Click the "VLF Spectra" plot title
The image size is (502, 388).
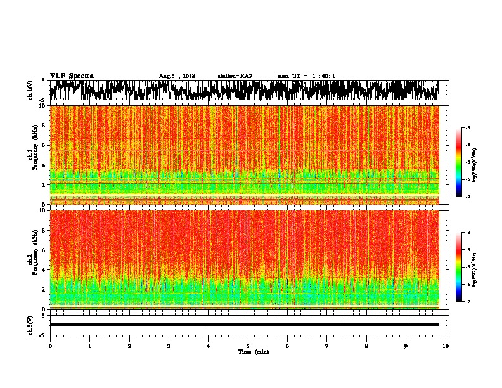pos(72,76)
